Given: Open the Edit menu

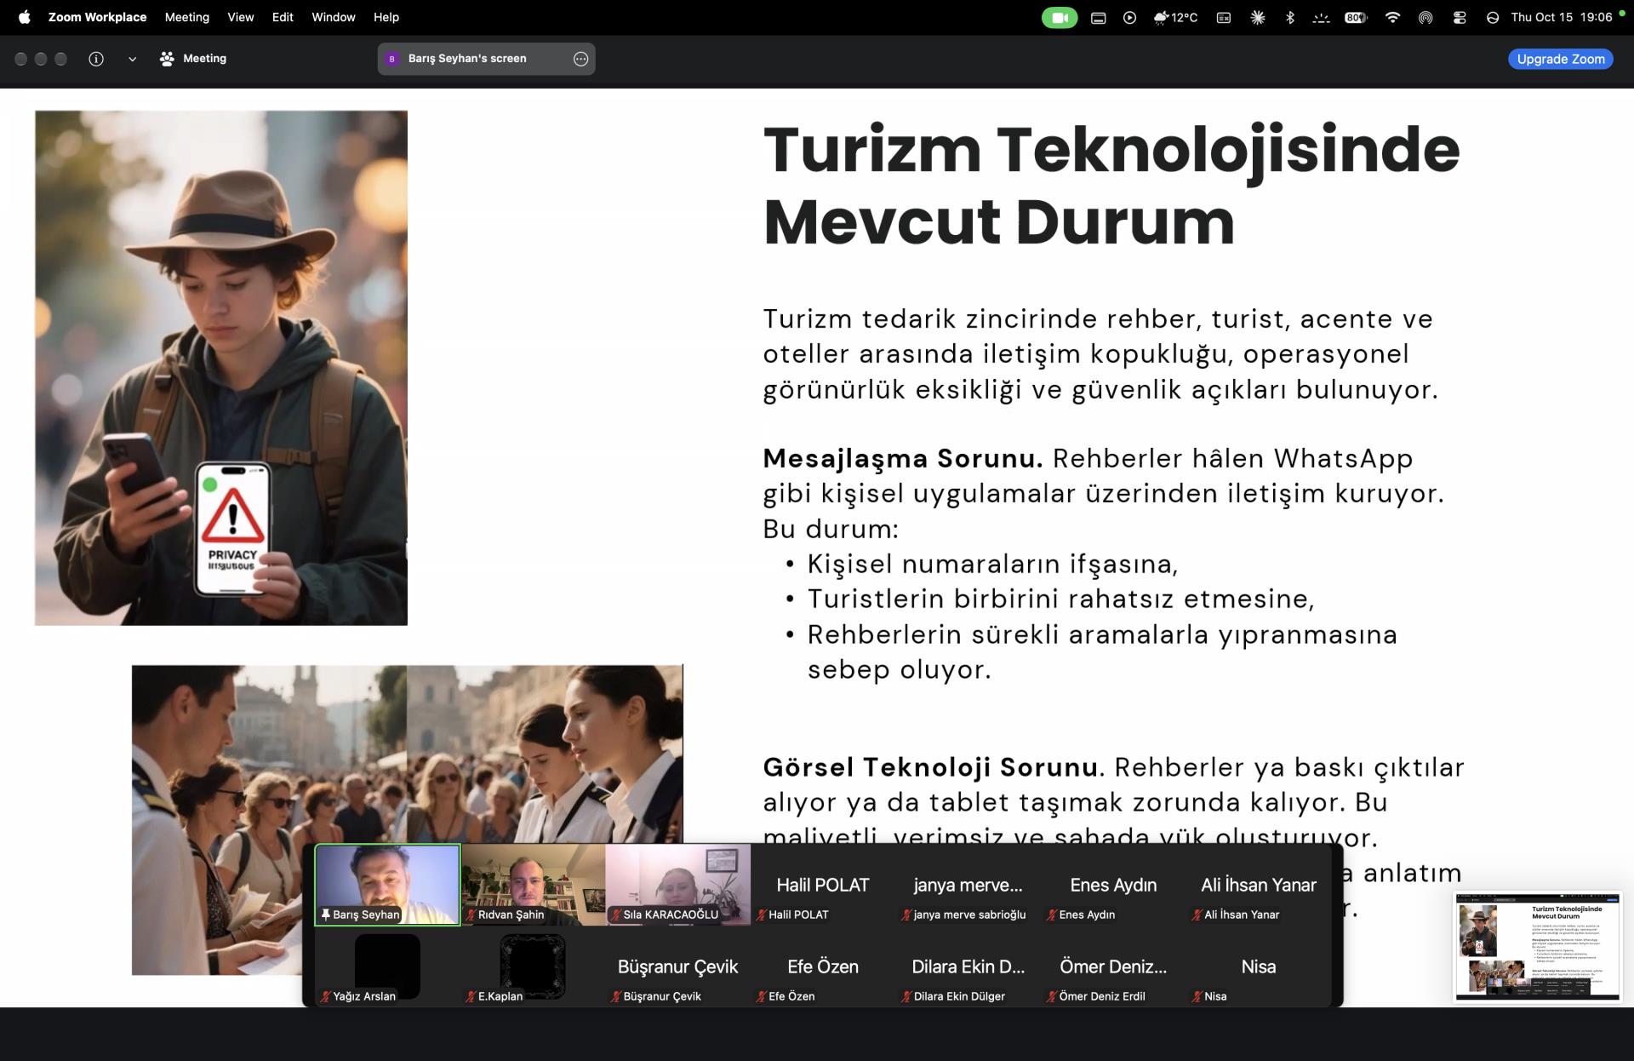Looking at the screenshot, I should pos(283,17).
